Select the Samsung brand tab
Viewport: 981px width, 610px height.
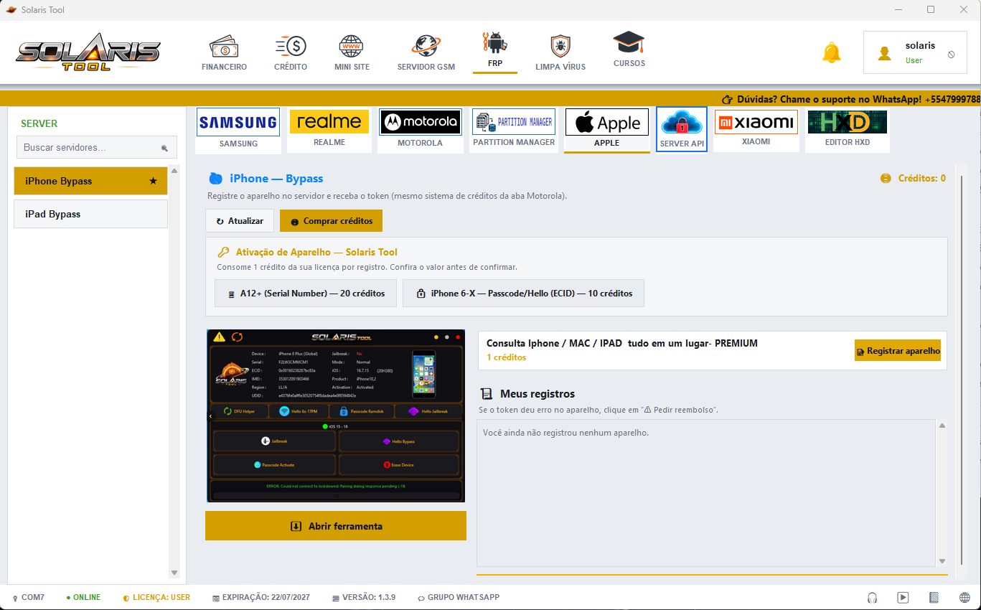(x=238, y=130)
